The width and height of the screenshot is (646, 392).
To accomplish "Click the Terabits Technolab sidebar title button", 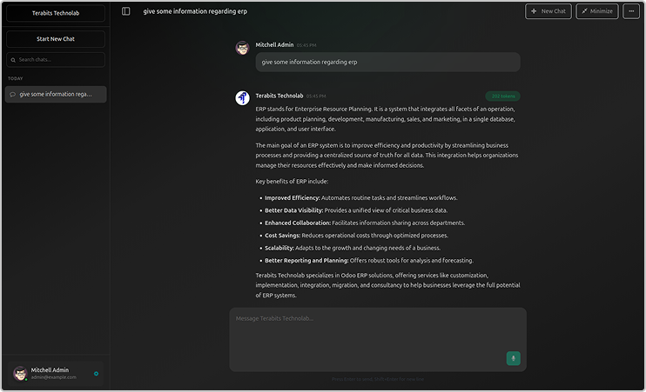I will pos(56,13).
